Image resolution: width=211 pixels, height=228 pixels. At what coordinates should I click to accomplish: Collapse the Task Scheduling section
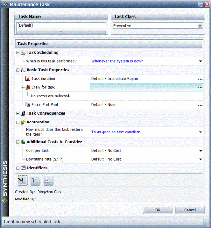[x=18, y=53]
